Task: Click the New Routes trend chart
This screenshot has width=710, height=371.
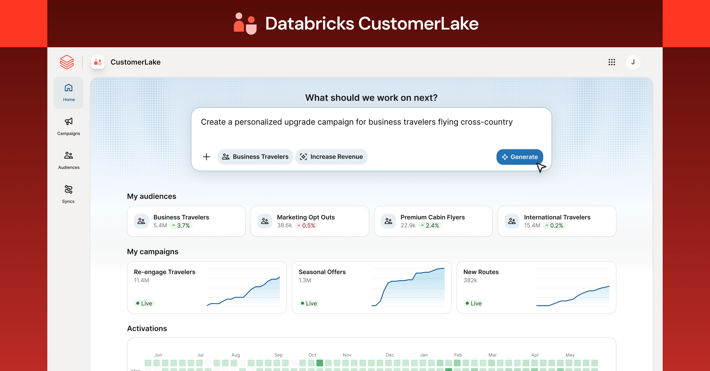Action: [x=573, y=287]
